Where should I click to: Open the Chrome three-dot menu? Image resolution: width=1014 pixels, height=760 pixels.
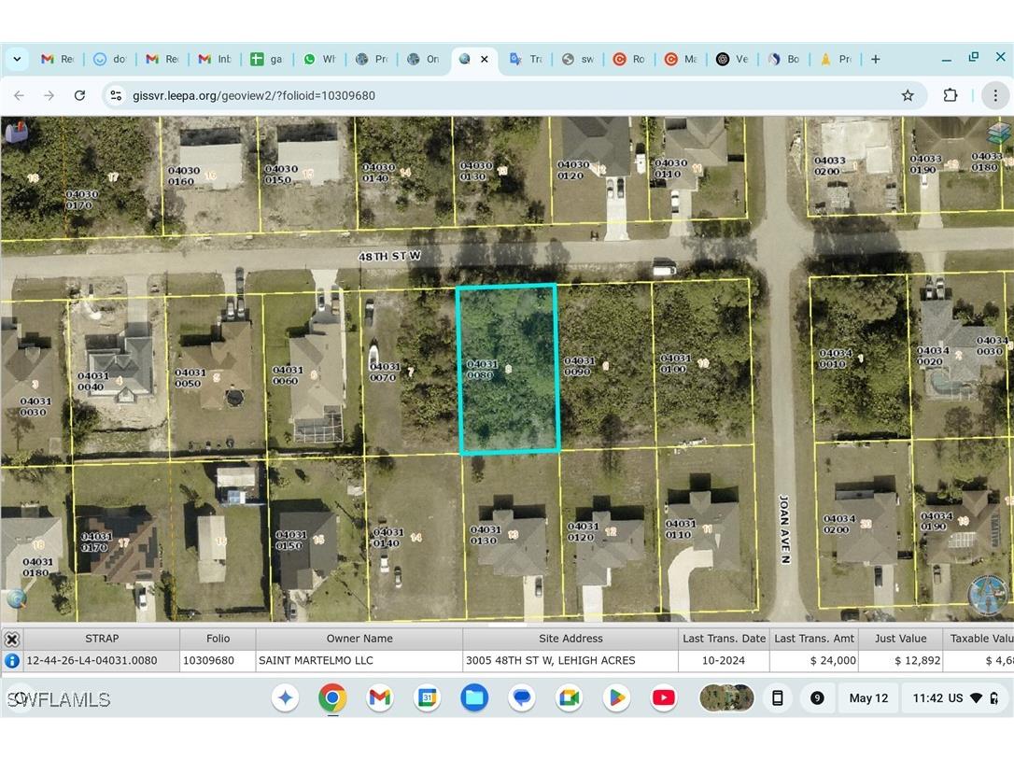pos(995,96)
